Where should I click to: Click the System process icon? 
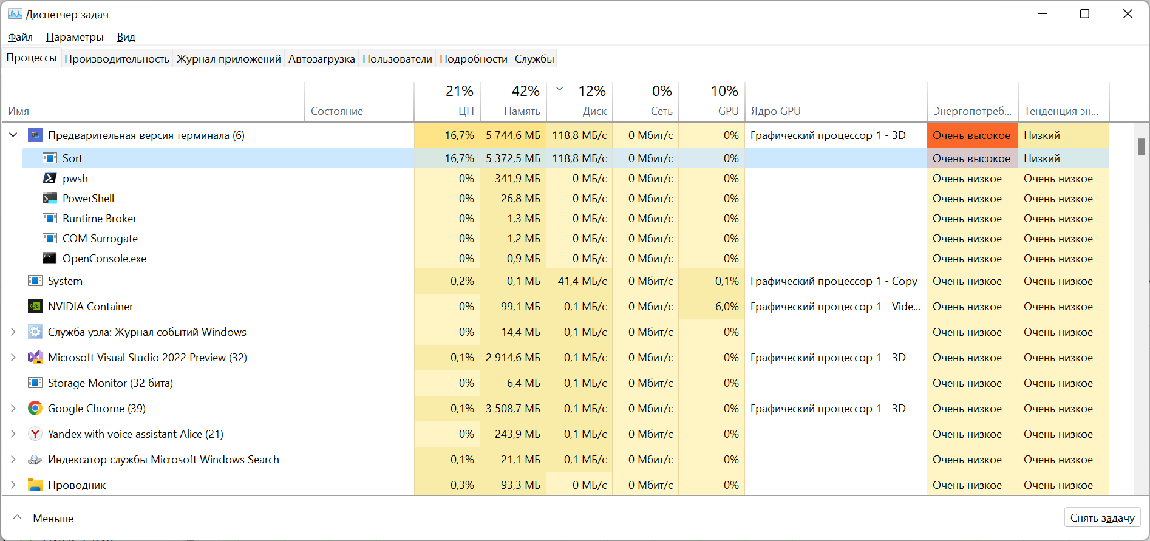point(35,281)
